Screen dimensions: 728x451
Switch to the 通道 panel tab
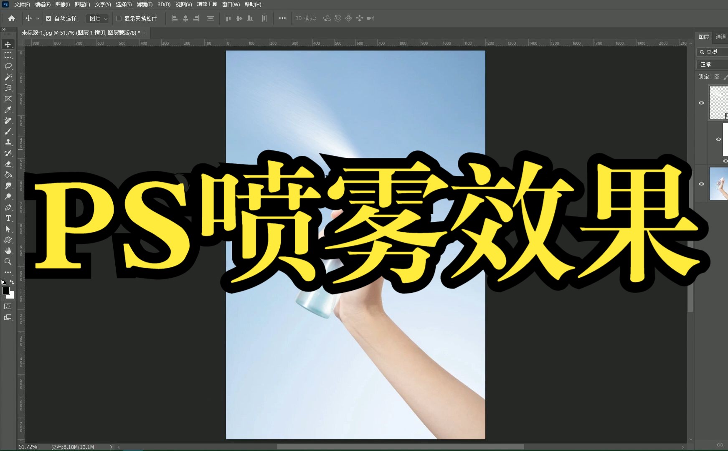coord(720,37)
